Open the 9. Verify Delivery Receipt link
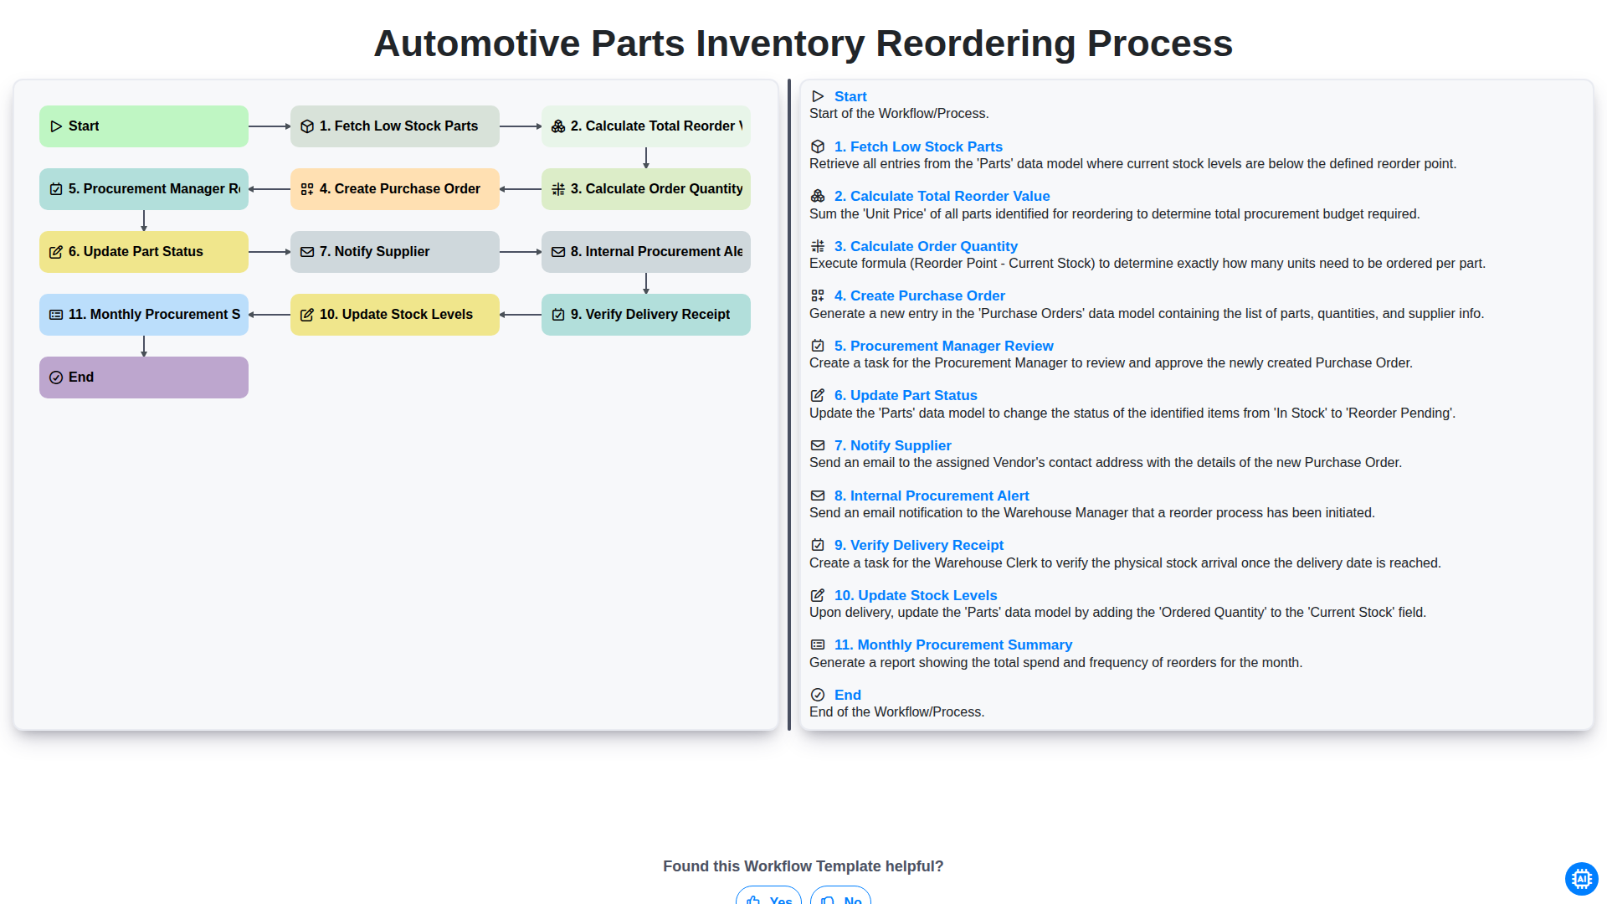1607x904 pixels. point(919,545)
